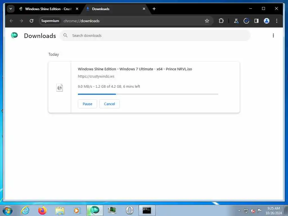Open Chrome Labs flask icon

pyautogui.click(x=236, y=21)
